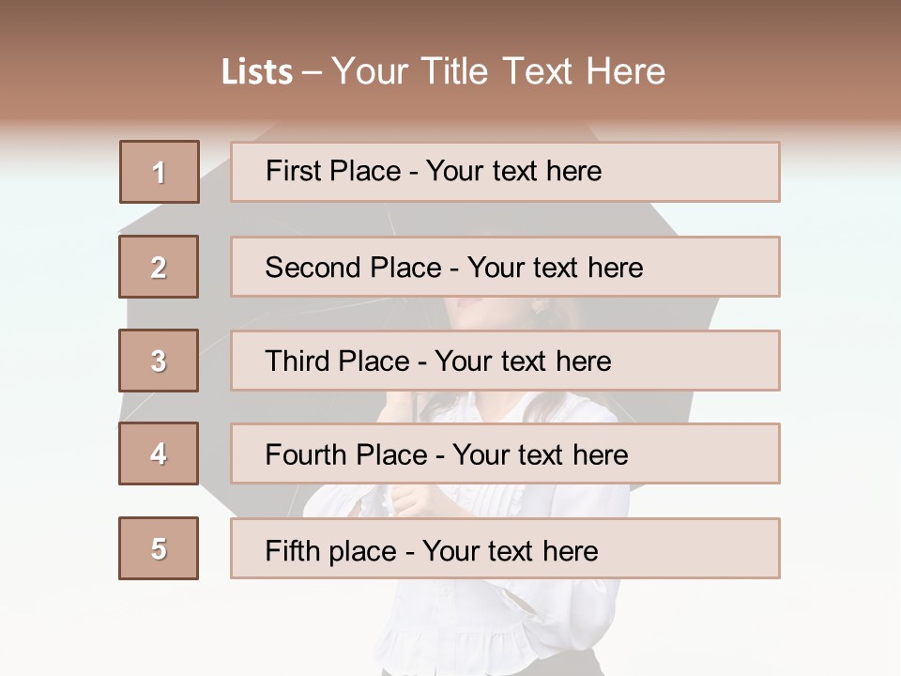Select the number 2 box
This screenshot has height=676, width=901.
(x=159, y=267)
